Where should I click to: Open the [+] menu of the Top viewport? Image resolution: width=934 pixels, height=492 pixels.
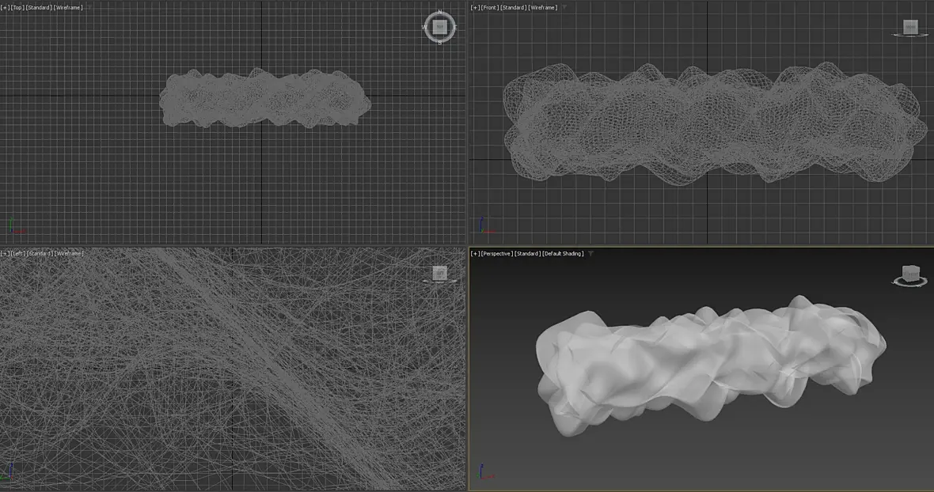(5, 8)
